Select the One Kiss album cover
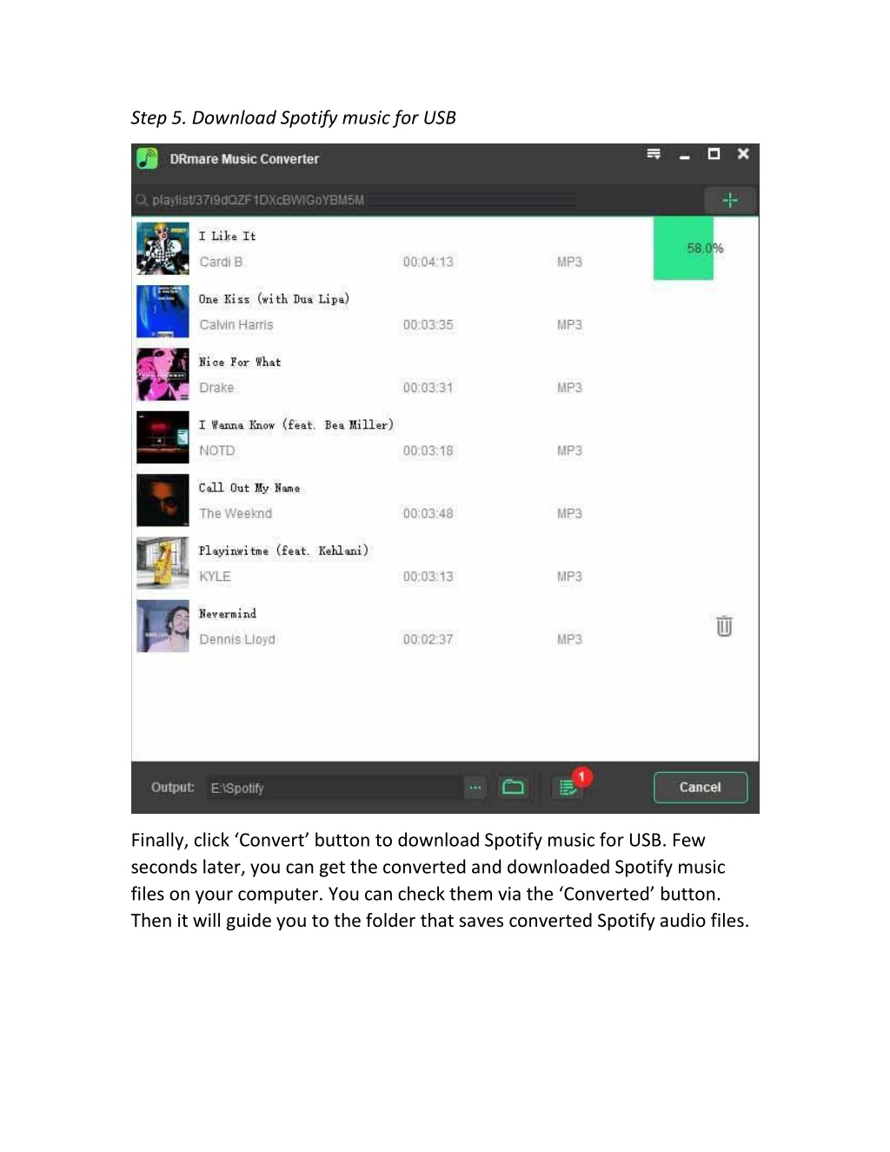 coord(163,312)
